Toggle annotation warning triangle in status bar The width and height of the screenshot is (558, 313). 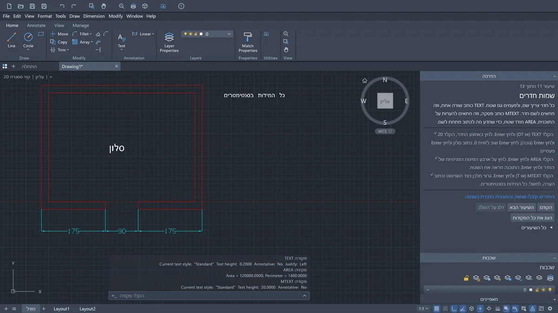532,309
